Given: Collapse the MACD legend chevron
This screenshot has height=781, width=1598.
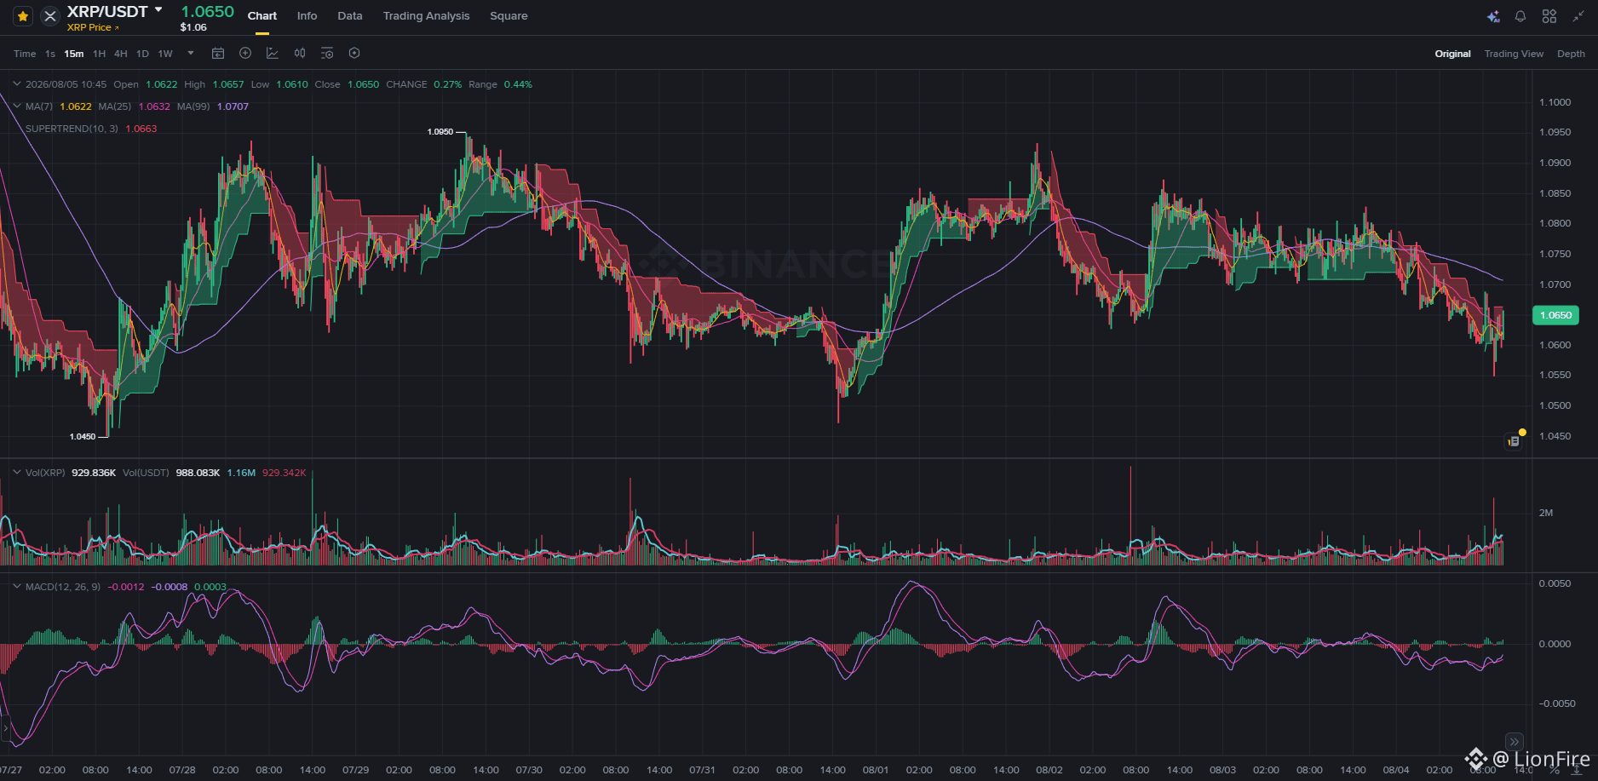Looking at the screenshot, I should tap(16, 586).
